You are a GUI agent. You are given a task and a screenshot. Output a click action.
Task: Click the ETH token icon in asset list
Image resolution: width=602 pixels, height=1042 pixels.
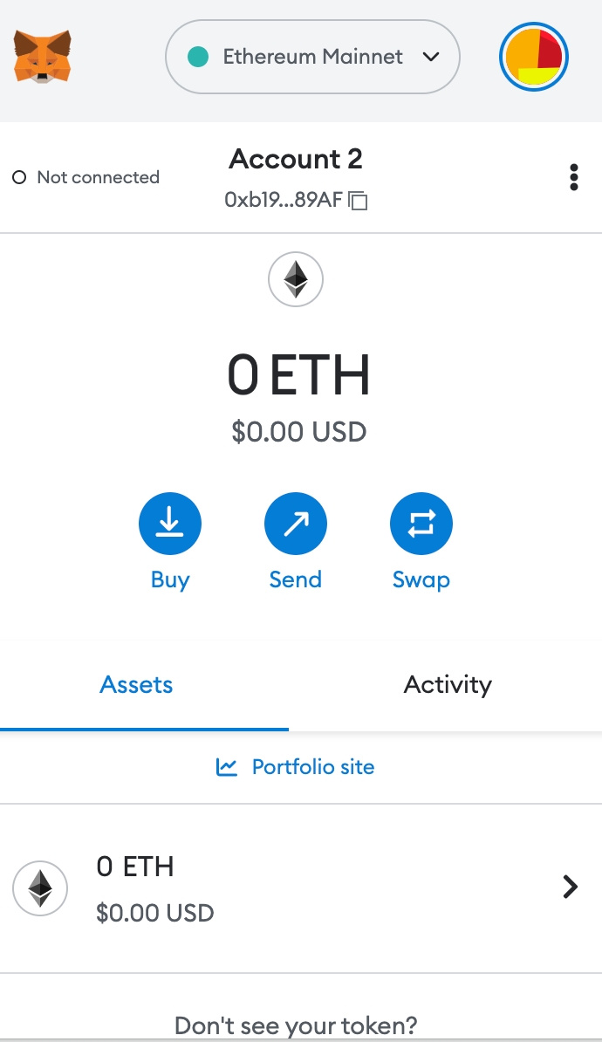tap(40, 888)
